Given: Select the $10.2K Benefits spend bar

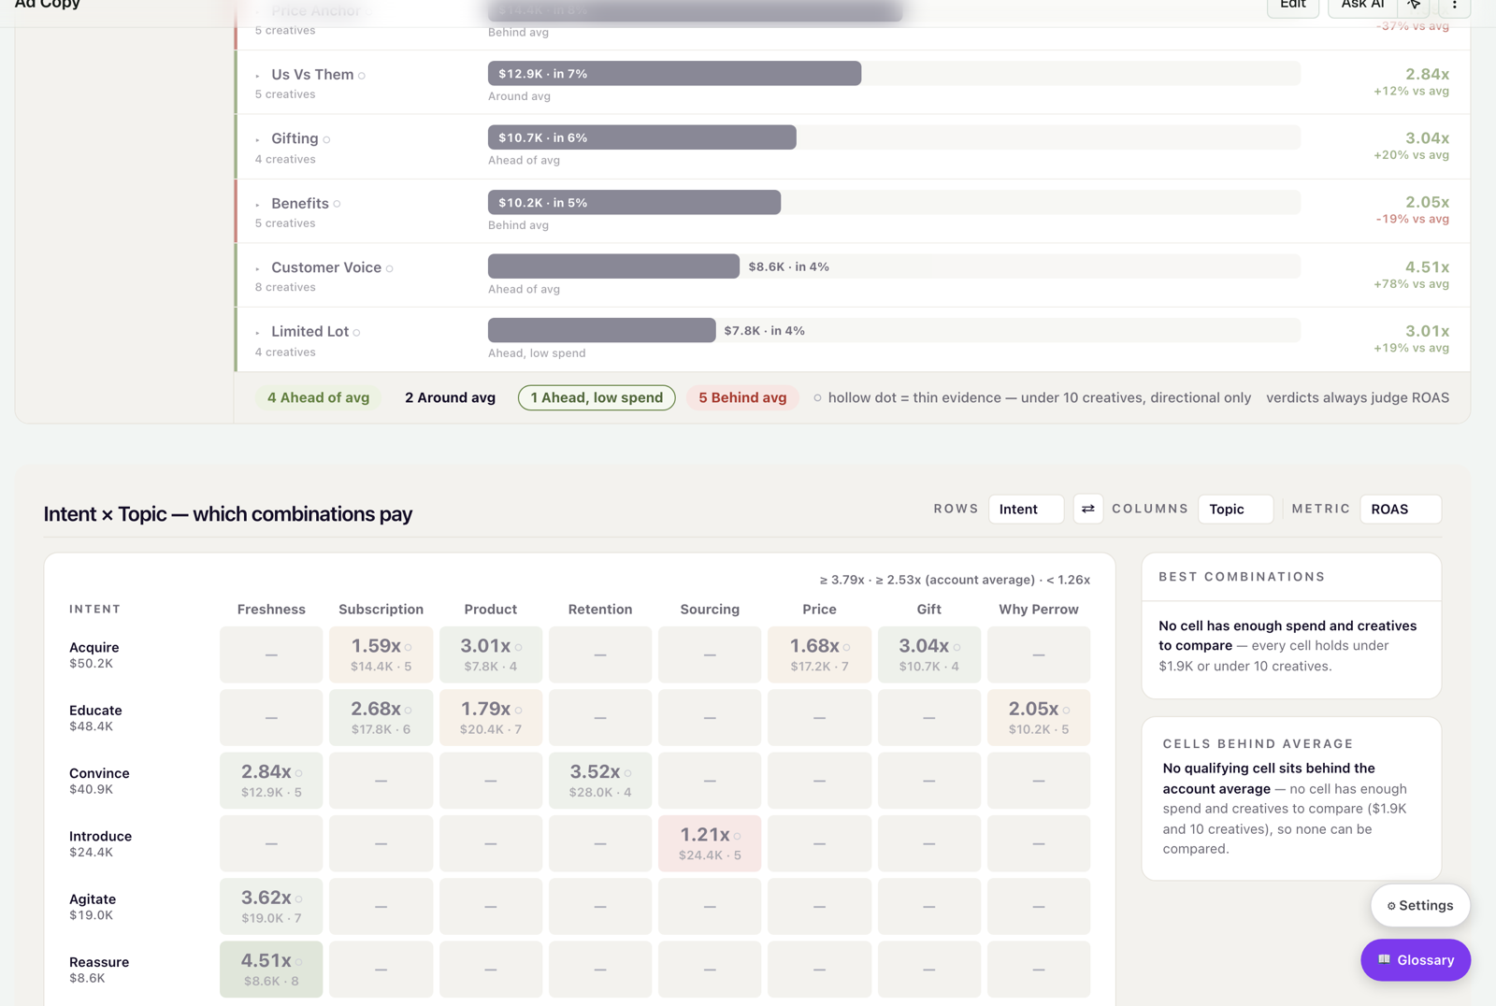Looking at the screenshot, I should [634, 202].
